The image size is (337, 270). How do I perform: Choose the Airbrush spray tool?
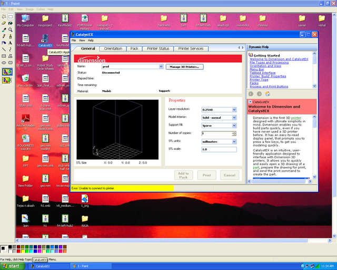[4, 43]
